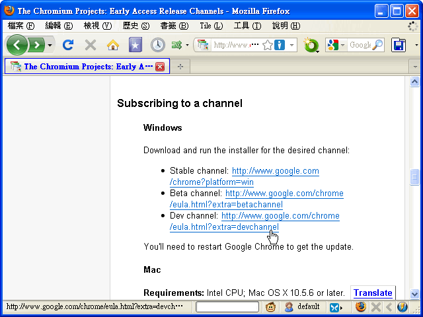Open History clock icon
This screenshot has width=423, height=317.
(x=157, y=45)
